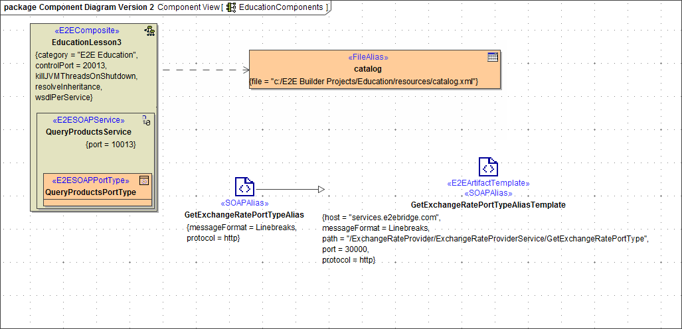Viewport: 682px width, 329px height.
Task: Select the «E2EComposite» stereotype label
Action: (86, 31)
